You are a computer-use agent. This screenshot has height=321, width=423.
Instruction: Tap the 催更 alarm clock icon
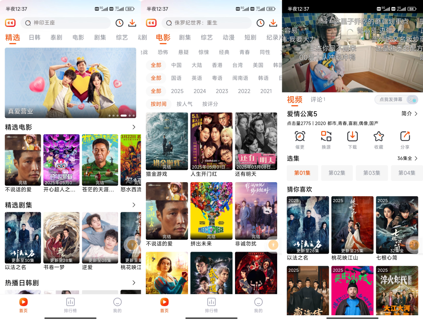click(x=300, y=136)
